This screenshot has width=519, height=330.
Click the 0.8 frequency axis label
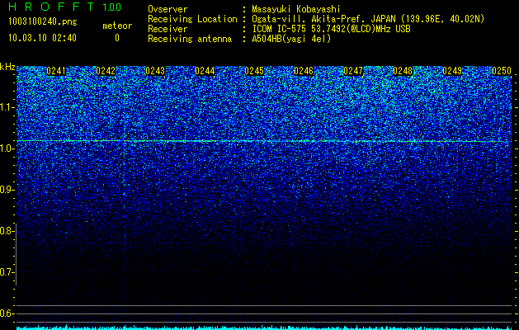click(7, 231)
